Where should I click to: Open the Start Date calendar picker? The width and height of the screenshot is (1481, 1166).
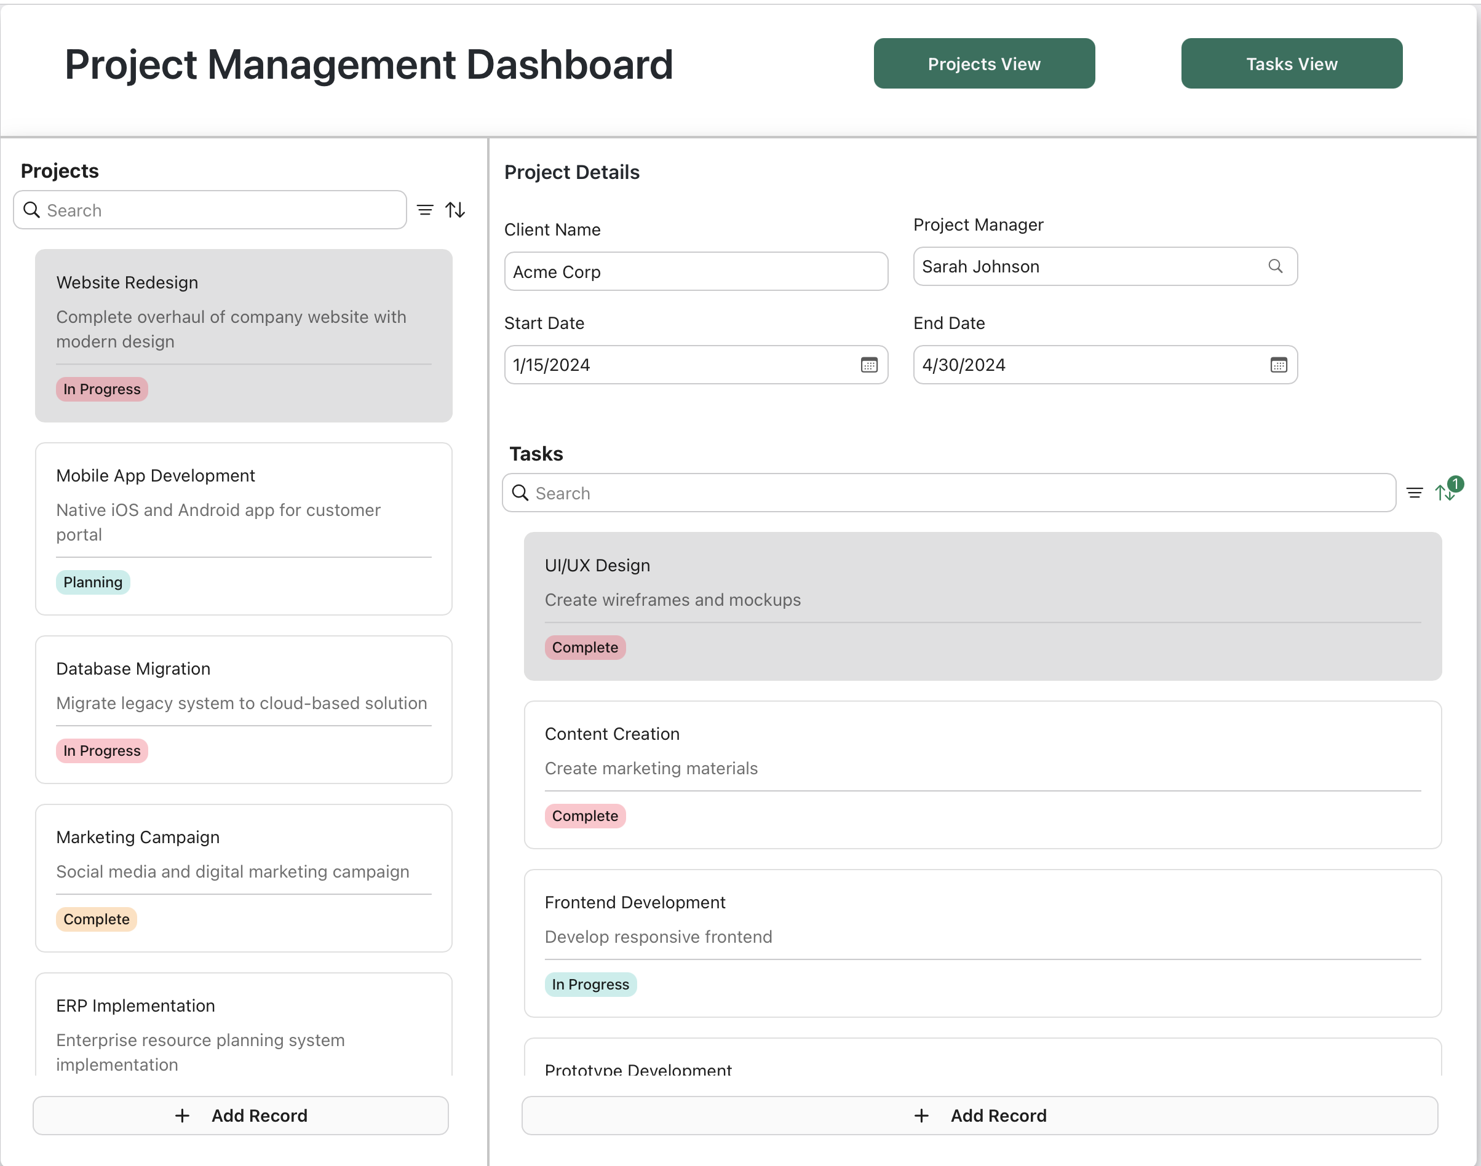click(x=868, y=365)
